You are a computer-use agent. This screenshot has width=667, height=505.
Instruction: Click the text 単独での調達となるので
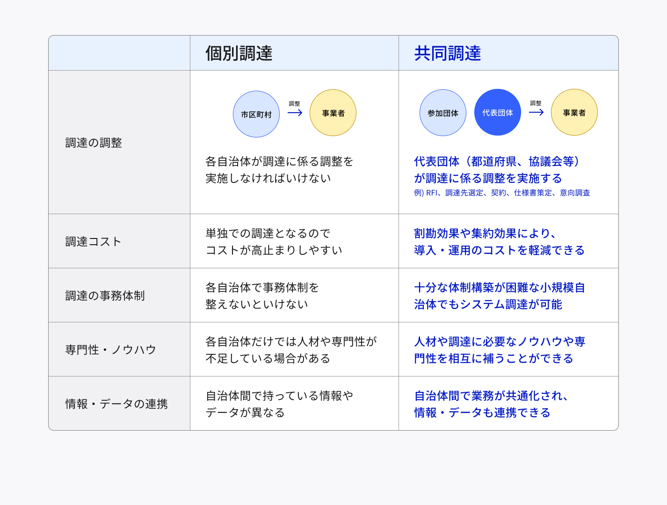tap(268, 233)
